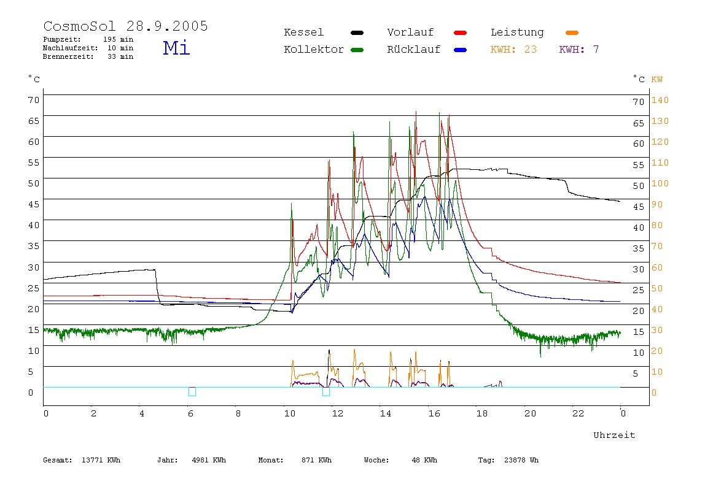Click the orange "KW" axis unit label
Screen dimensions: 705x498
point(657,80)
